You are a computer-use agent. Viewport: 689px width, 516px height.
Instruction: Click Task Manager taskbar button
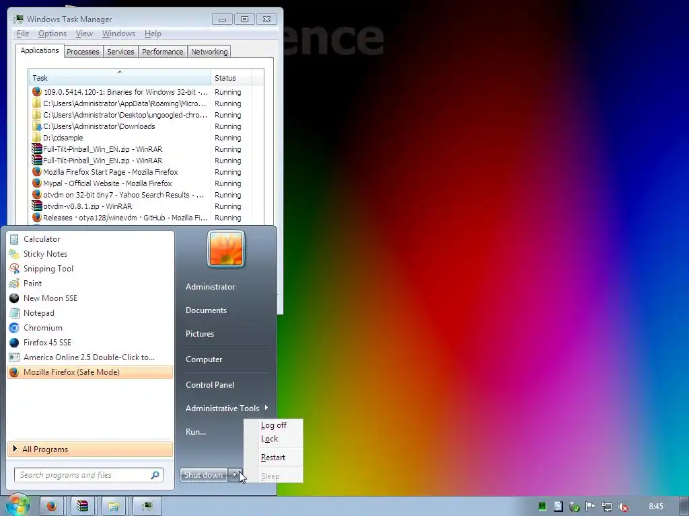point(147,506)
